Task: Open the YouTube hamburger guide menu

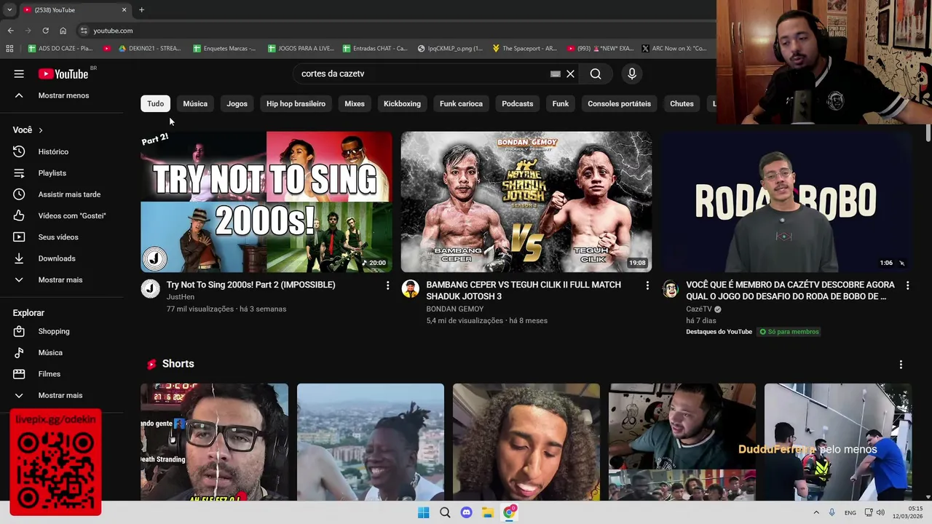Action: [x=19, y=74]
